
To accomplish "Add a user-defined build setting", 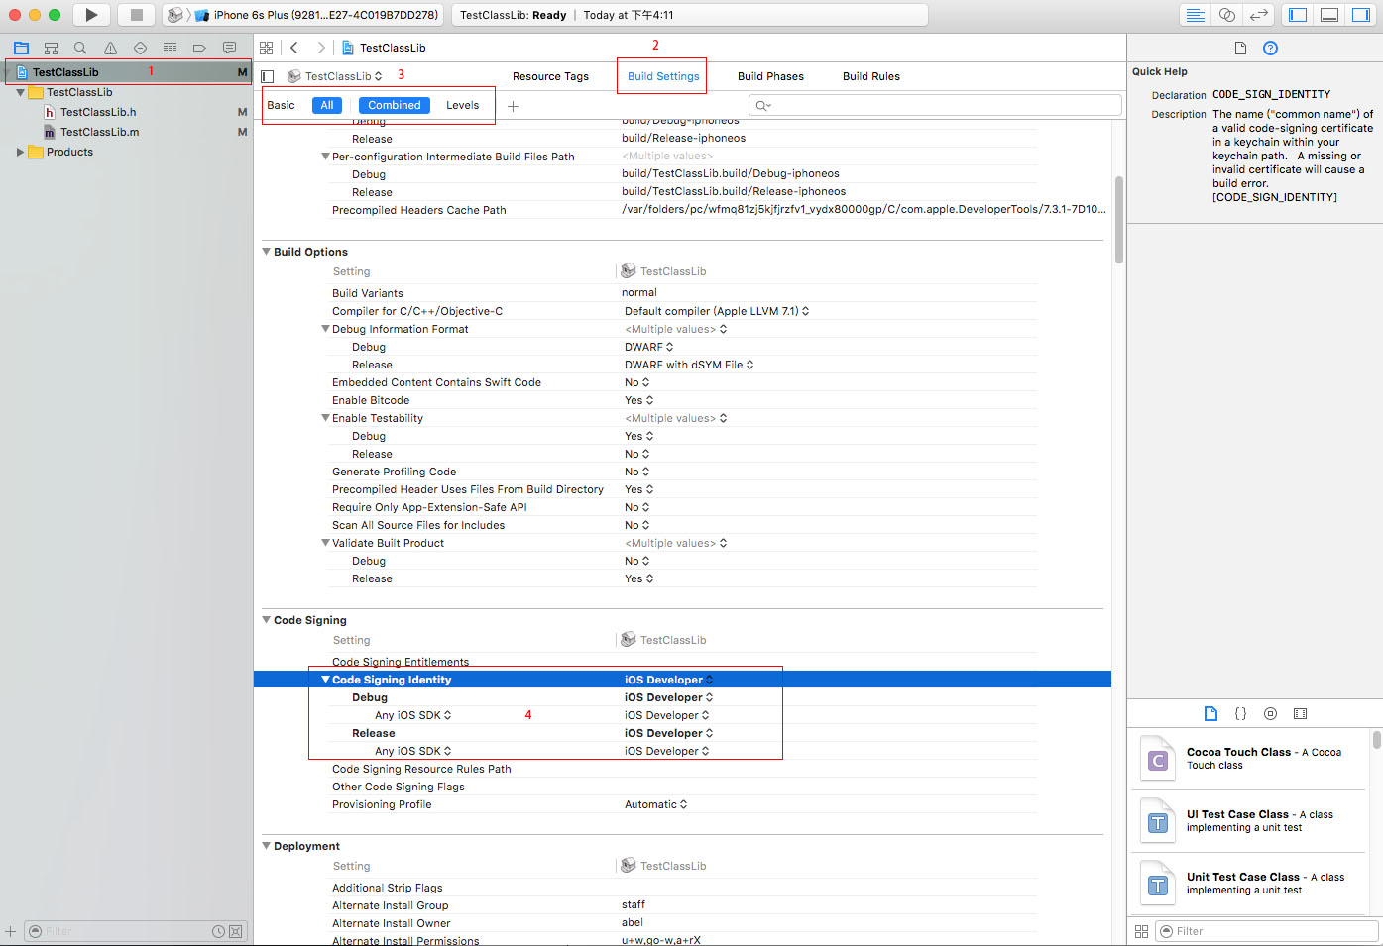I will [513, 106].
